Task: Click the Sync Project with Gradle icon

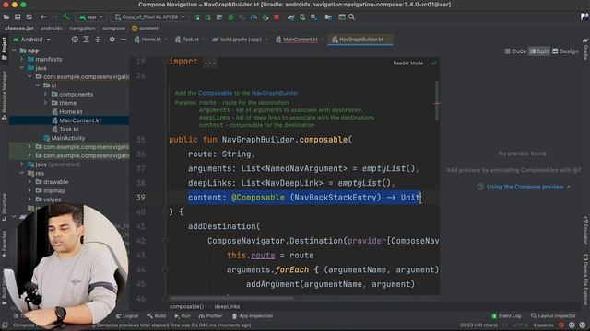Action: pos(291,17)
